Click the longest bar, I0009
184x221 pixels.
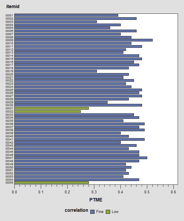click(83, 40)
